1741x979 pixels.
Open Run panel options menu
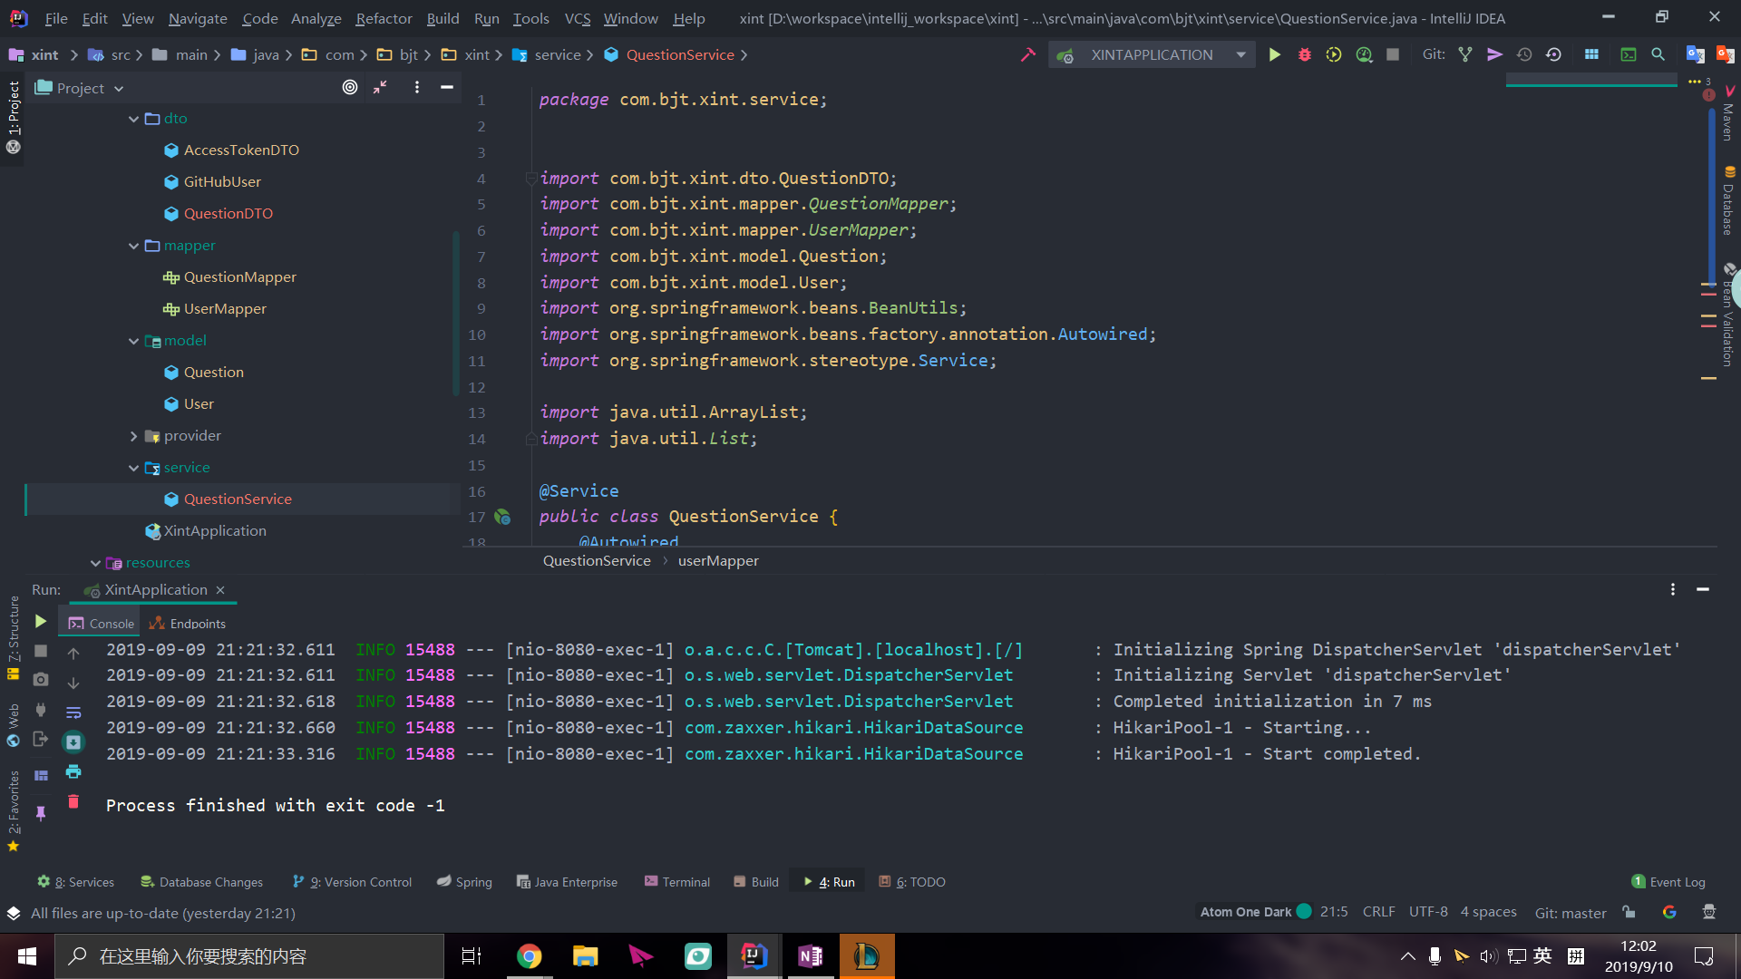1673,589
